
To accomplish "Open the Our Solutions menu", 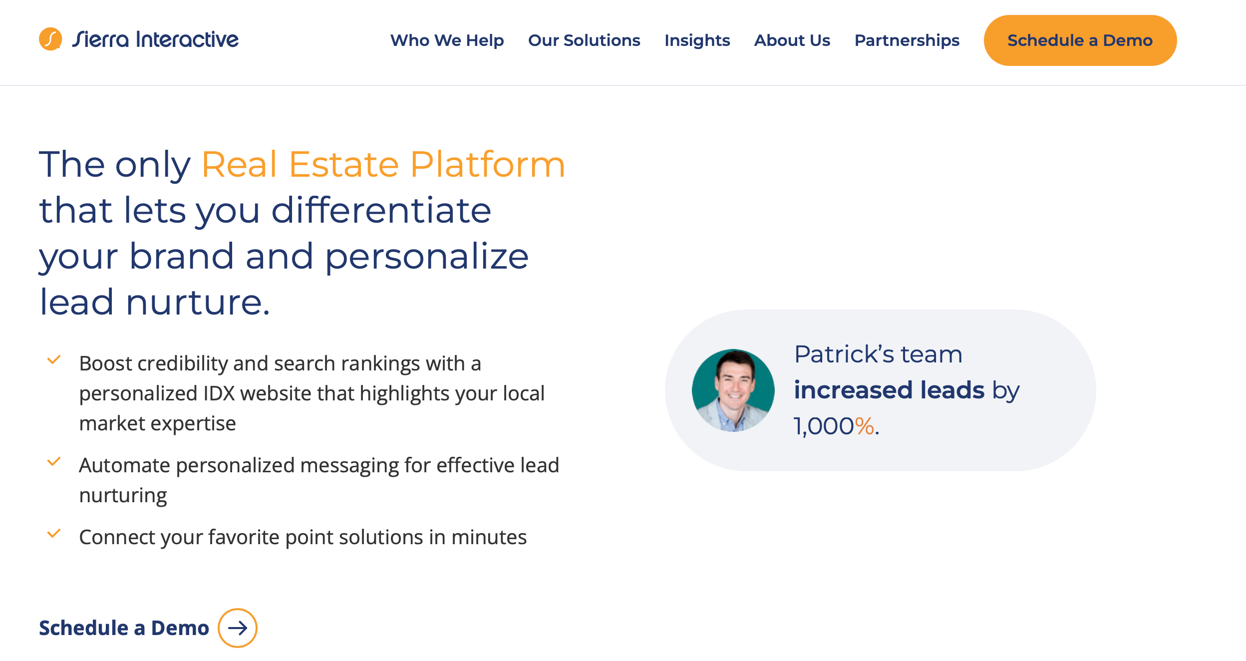I will (584, 40).
